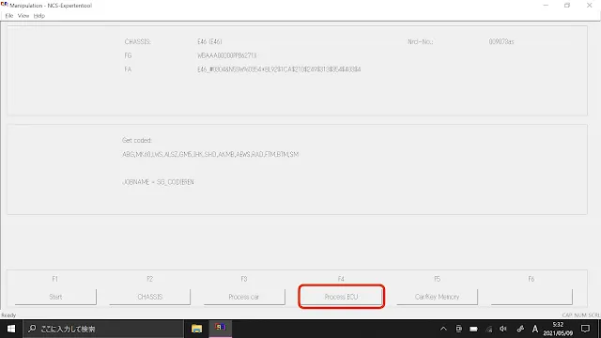Click the CHASSIS: label in info panel
Screen dimensions: 601x338
click(138, 41)
